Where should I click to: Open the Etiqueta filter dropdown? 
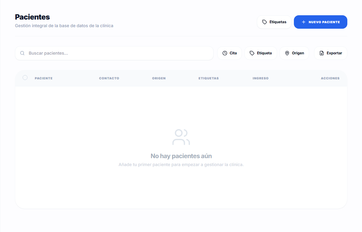(x=261, y=53)
